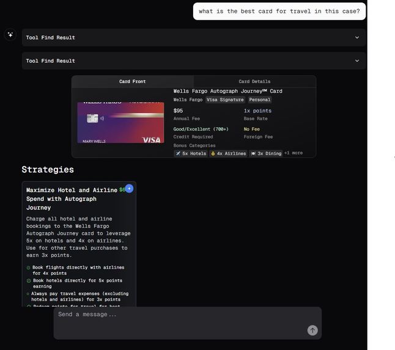Viewport: 395px width, 350px height.
Task: Click the user message about best travel card
Action: point(279,12)
